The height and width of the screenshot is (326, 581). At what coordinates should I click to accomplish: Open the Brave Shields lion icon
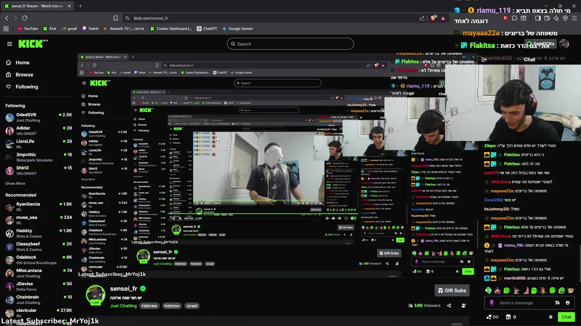click(x=433, y=18)
